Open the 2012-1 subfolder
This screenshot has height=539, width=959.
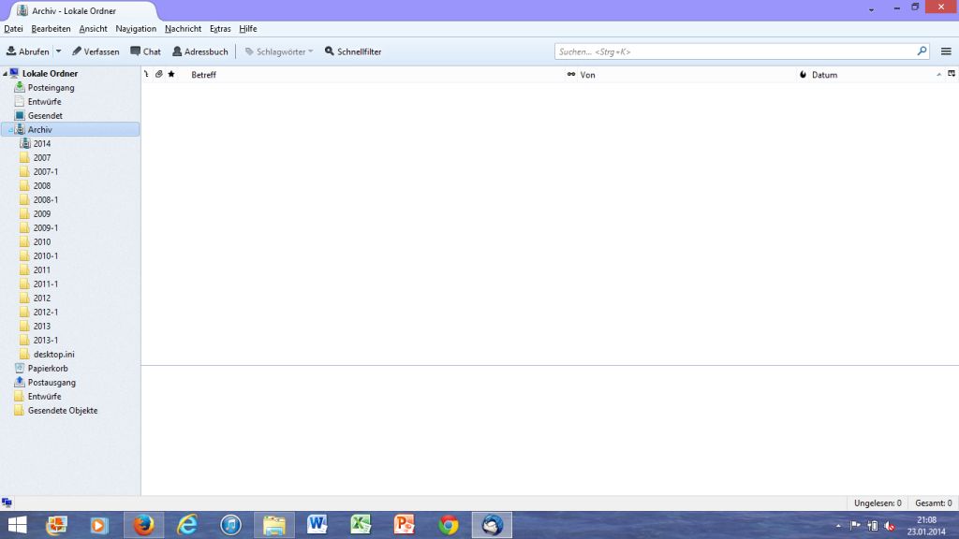point(45,313)
